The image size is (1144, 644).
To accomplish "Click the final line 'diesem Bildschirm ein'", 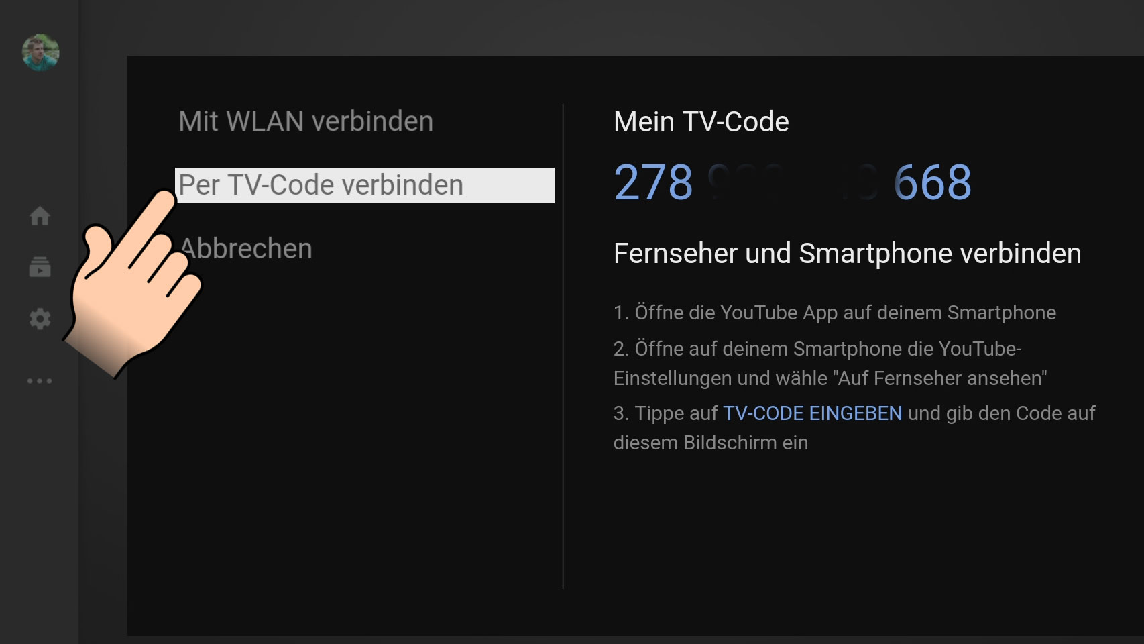I will click(x=710, y=443).
